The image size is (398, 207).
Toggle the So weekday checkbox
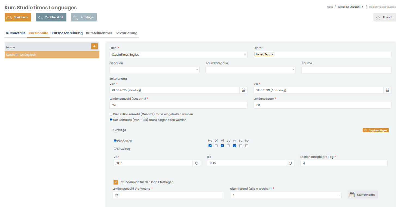point(247,146)
